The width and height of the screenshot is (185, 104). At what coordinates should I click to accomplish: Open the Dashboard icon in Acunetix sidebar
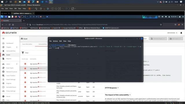[3, 43]
